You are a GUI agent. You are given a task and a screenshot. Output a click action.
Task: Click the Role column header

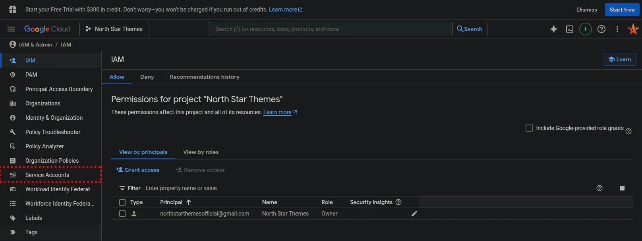327,202
